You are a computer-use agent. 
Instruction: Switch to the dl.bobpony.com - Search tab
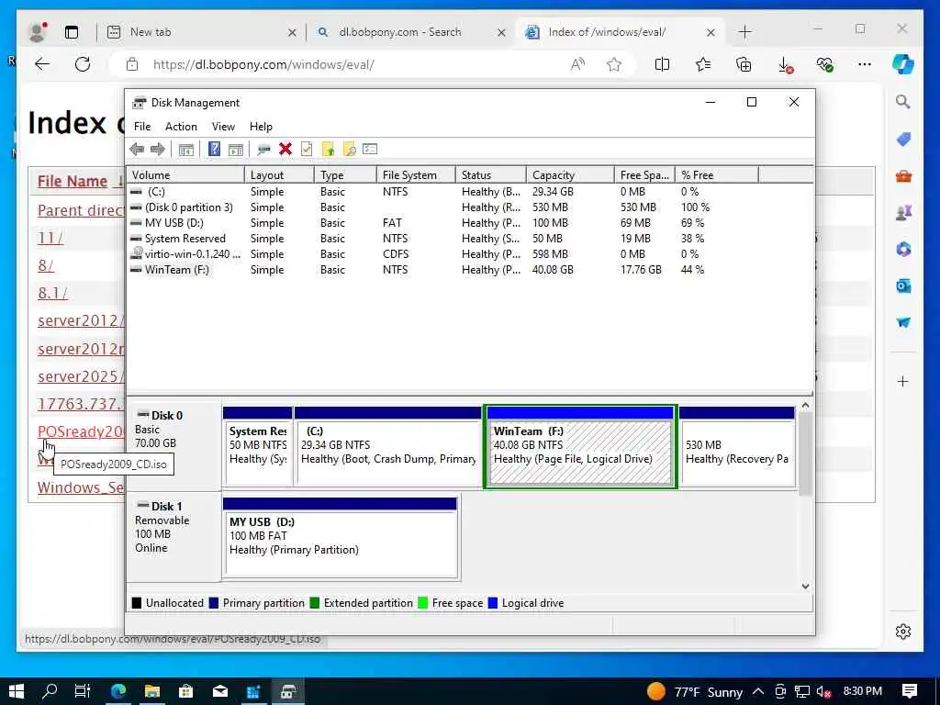pyautogui.click(x=410, y=32)
